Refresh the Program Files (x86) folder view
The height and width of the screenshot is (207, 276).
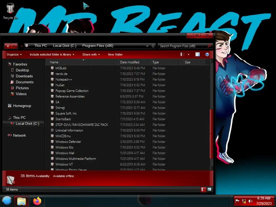click(153, 46)
